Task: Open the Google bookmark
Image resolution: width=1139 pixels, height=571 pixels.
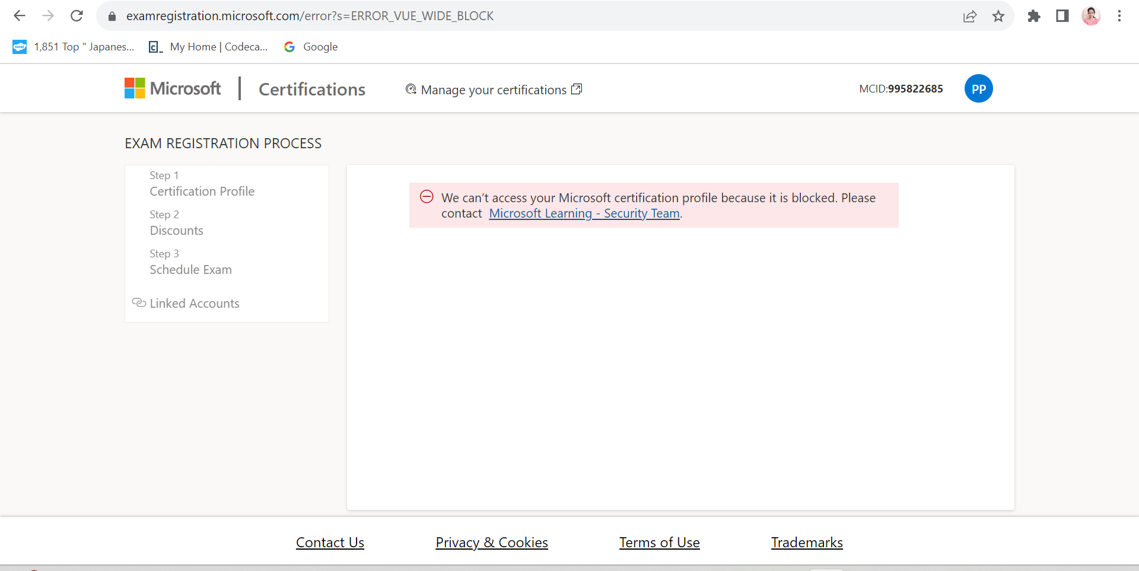Action: pyautogui.click(x=311, y=47)
